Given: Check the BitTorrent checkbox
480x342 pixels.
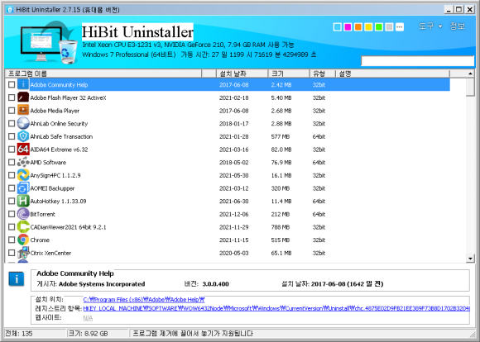Looking at the screenshot, I should click(x=12, y=214).
